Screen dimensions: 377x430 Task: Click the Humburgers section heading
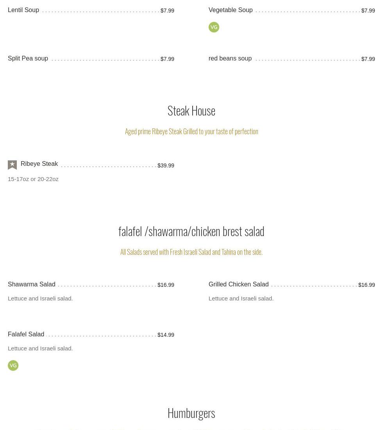pos(191,413)
